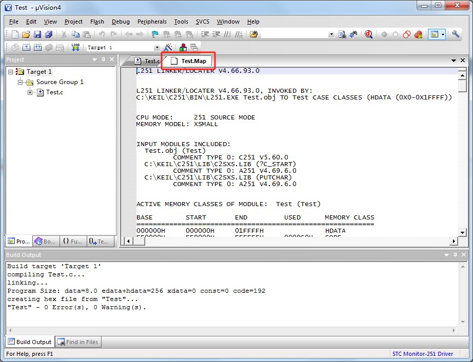473x362 pixels.
Task: Open the editor tab list arrow
Action: pos(454,61)
